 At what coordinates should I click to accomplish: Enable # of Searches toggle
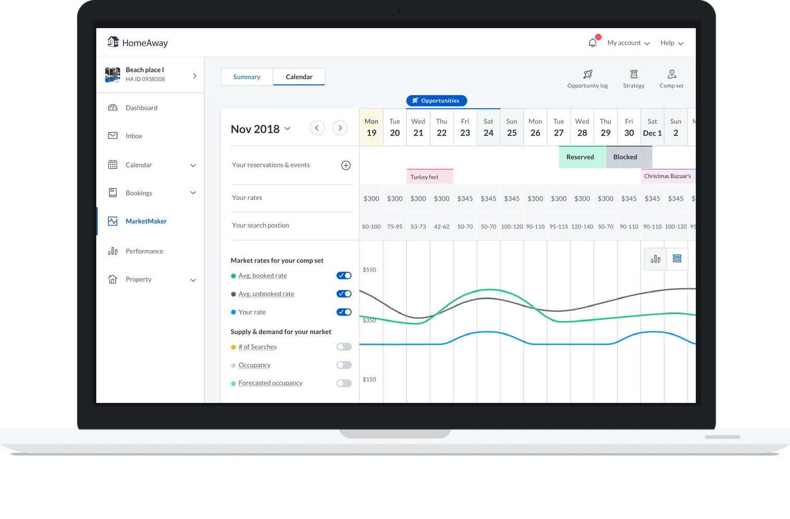[x=344, y=347]
